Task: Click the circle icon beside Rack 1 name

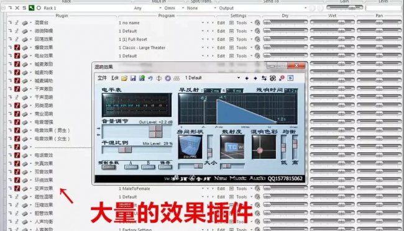Action: (x=39, y=8)
